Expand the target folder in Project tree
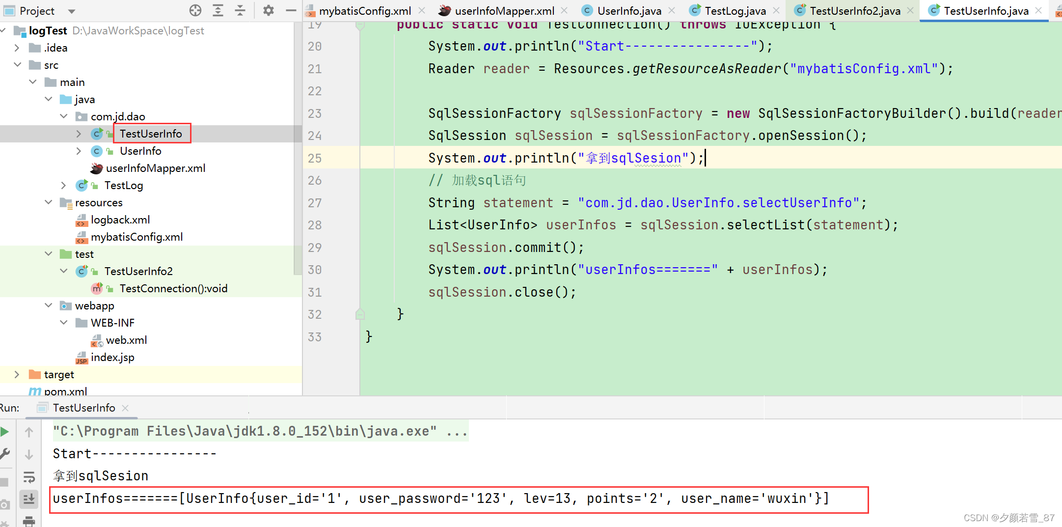 (x=17, y=374)
